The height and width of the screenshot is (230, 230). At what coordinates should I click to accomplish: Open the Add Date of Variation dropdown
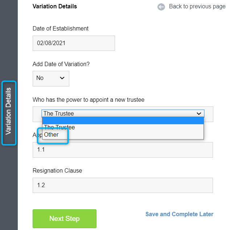(51, 78)
